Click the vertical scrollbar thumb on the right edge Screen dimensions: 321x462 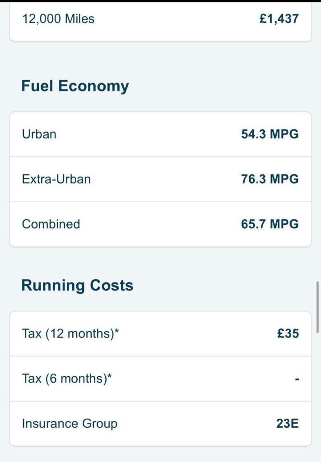pyautogui.click(x=318, y=307)
